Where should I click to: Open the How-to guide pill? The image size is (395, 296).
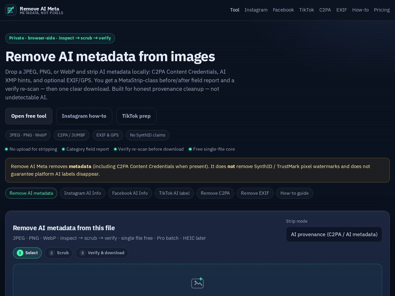295,193
